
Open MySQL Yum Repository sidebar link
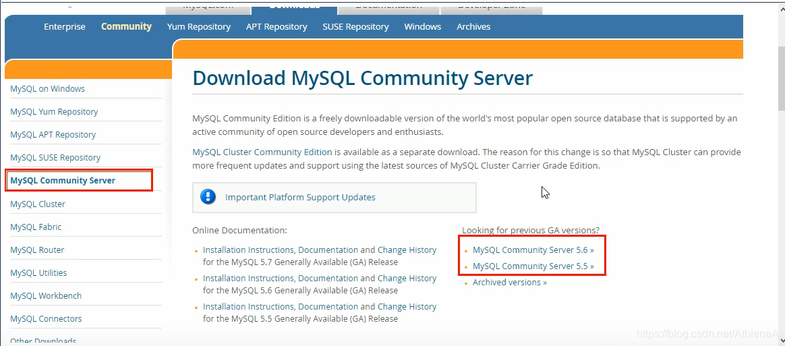point(54,112)
